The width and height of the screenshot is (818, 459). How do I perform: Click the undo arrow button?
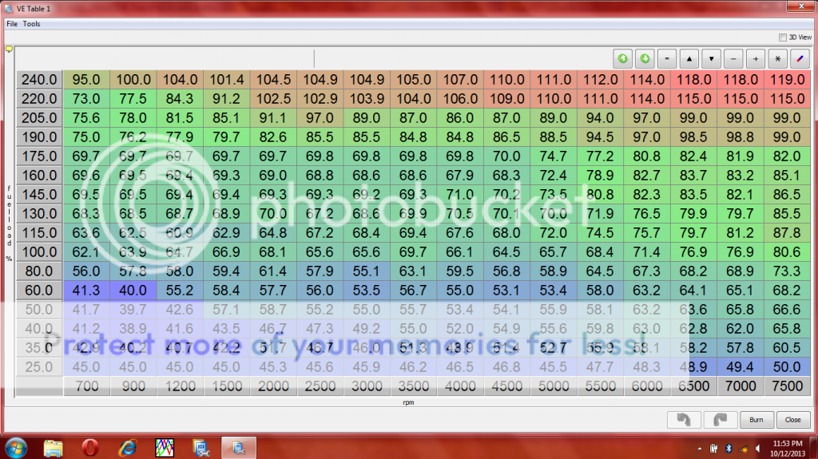click(x=684, y=419)
